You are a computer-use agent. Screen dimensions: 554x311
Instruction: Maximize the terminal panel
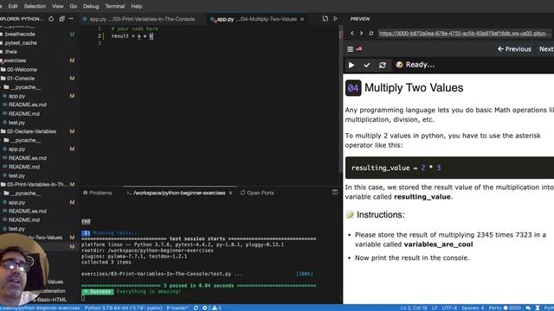335,192
